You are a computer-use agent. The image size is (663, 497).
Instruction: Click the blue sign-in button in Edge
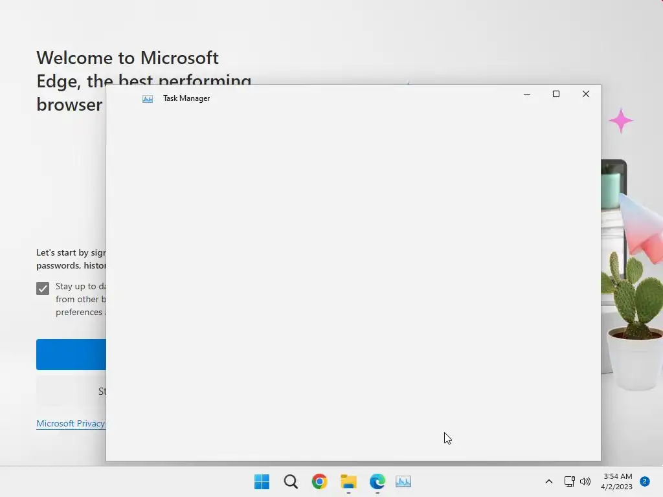(x=71, y=355)
